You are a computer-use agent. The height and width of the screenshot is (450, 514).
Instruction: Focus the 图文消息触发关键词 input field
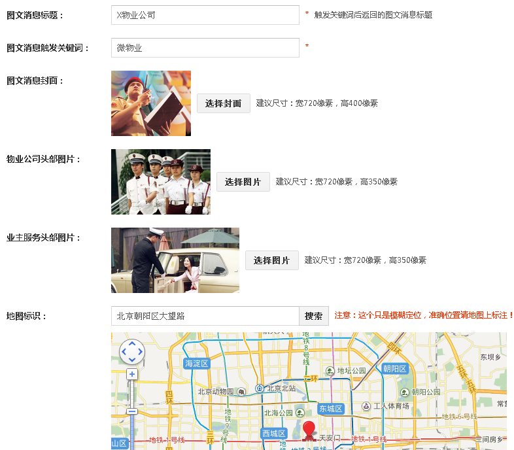pyautogui.click(x=205, y=48)
